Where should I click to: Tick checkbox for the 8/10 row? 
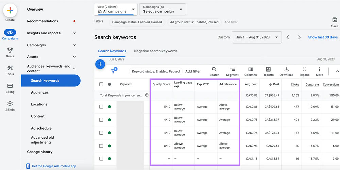pos(101,146)
